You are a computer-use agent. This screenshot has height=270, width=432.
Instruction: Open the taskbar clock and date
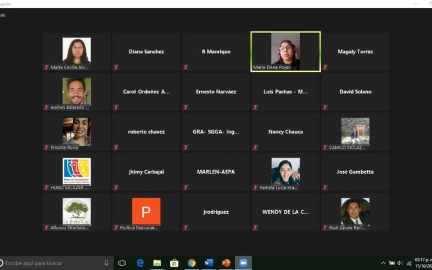422,263
